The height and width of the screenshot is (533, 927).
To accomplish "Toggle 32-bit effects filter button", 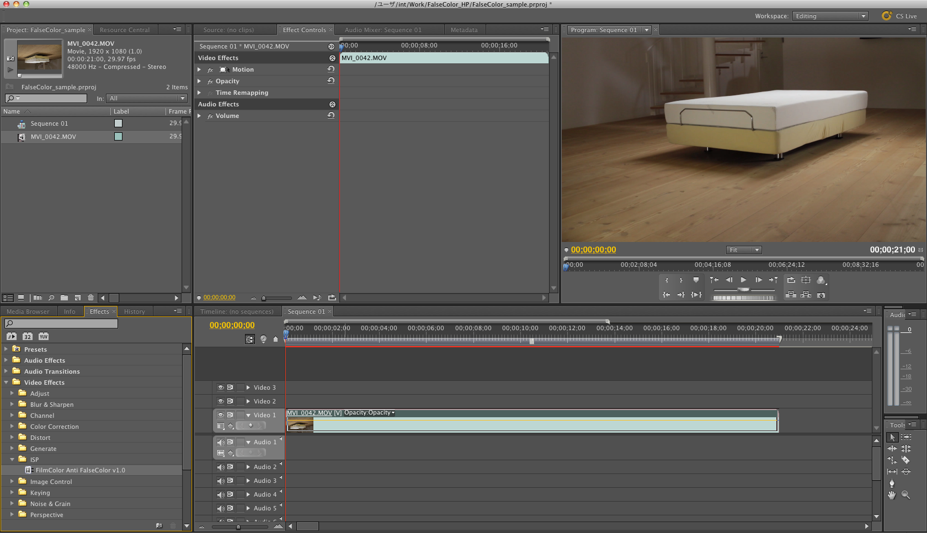I will pyautogui.click(x=28, y=336).
